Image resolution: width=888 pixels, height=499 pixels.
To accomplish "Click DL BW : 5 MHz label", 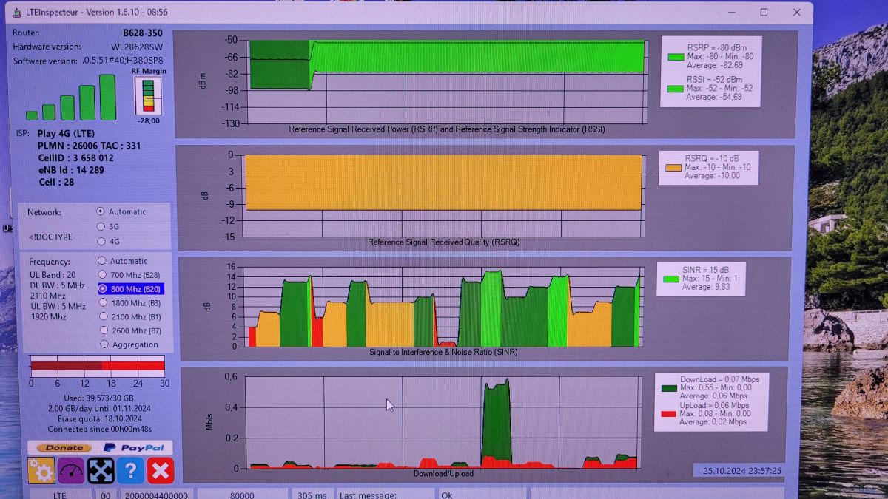I will (x=58, y=285).
